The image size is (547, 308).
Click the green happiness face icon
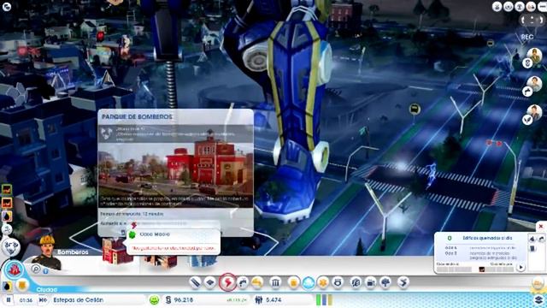coord(154,299)
